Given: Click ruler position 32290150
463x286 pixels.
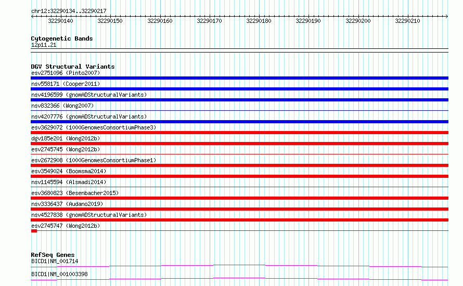Looking at the screenshot, I should [x=110, y=21].
